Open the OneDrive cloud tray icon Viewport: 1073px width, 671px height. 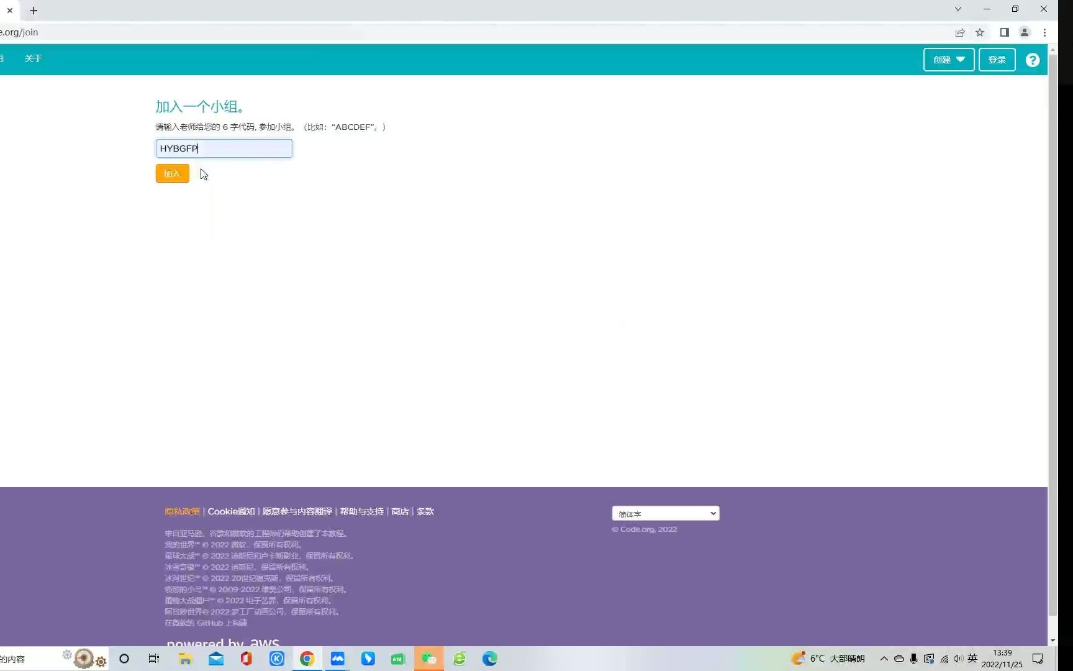(x=899, y=659)
